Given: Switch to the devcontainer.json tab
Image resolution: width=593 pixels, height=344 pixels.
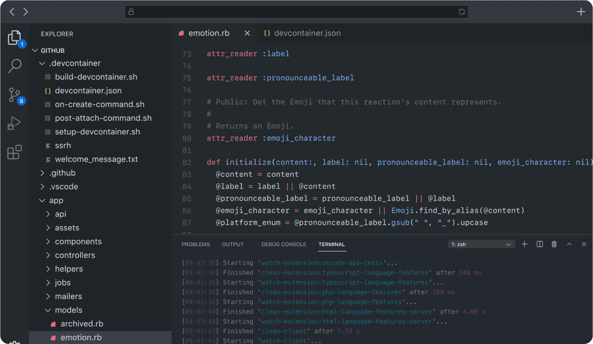Looking at the screenshot, I should (x=302, y=33).
